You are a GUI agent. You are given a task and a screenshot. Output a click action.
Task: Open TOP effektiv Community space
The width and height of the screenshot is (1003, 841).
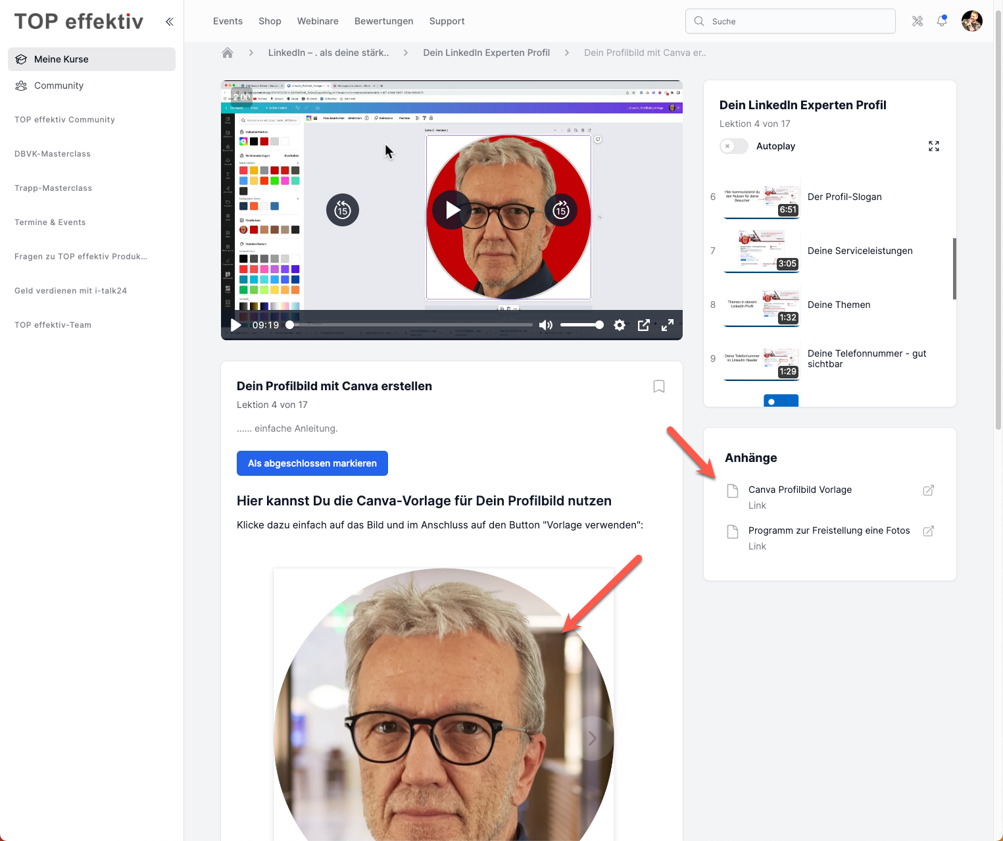pos(64,120)
